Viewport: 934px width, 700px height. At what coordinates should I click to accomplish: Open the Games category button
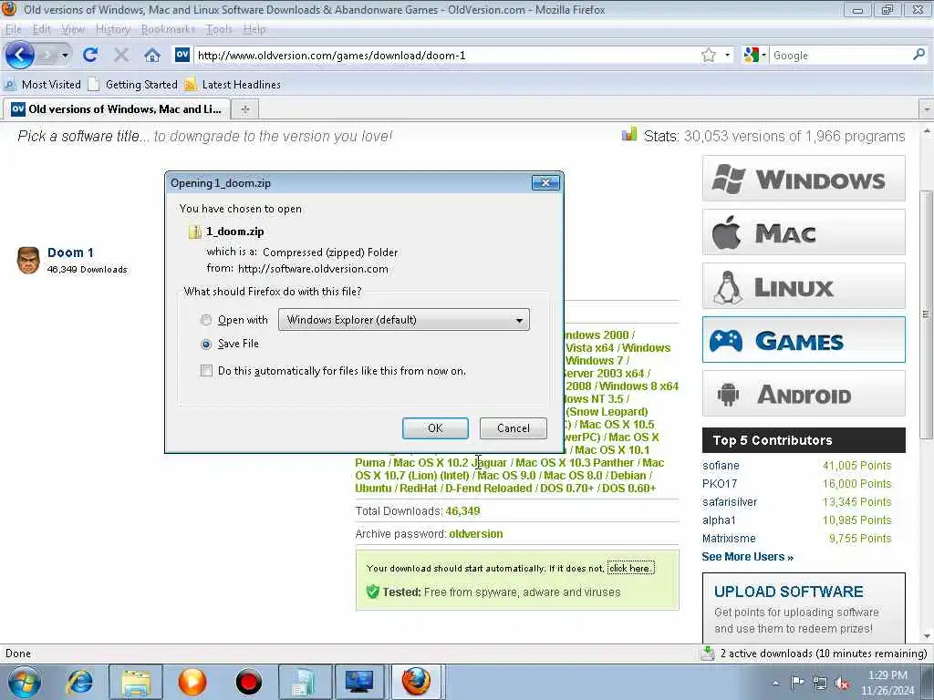(804, 340)
